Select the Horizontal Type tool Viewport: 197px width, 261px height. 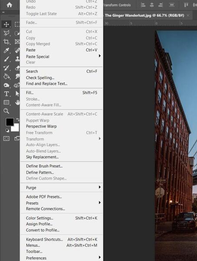pyautogui.click(x=7, y=94)
